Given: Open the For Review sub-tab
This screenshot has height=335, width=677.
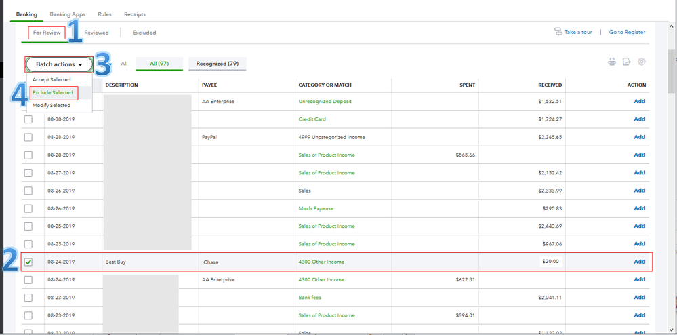Looking at the screenshot, I should pyautogui.click(x=47, y=33).
